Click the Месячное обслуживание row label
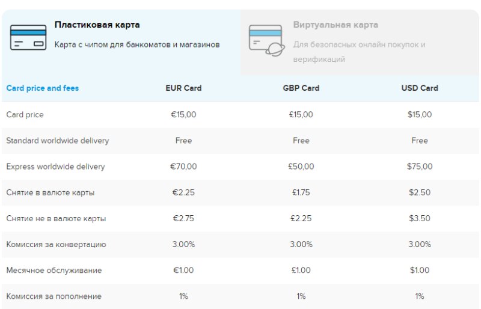 pyautogui.click(x=54, y=271)
